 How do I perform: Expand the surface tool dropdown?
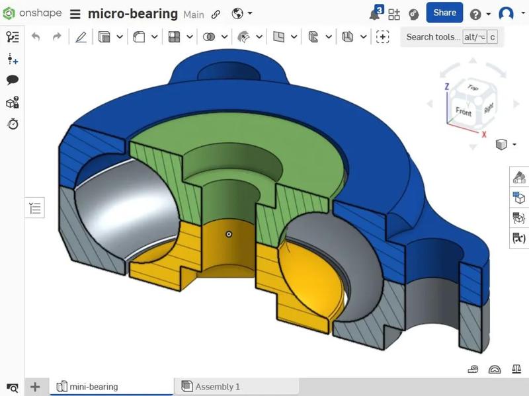click(259, 37)
